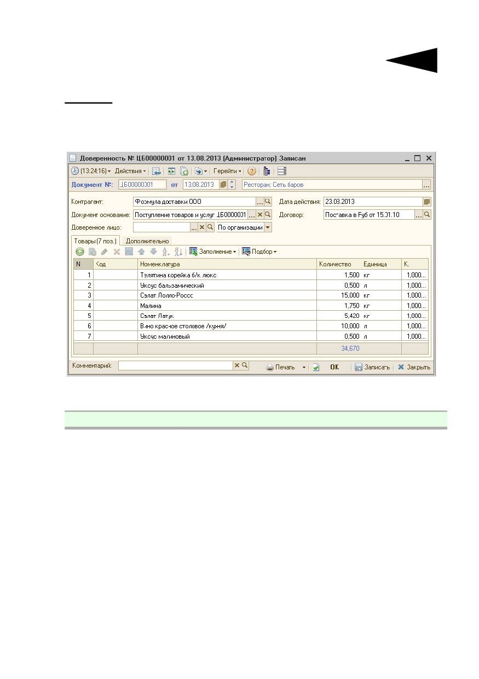This screenshot has width=479, height=679.
Task: Click the document structure tree icon in toolbar
Action: click(267, 171)
